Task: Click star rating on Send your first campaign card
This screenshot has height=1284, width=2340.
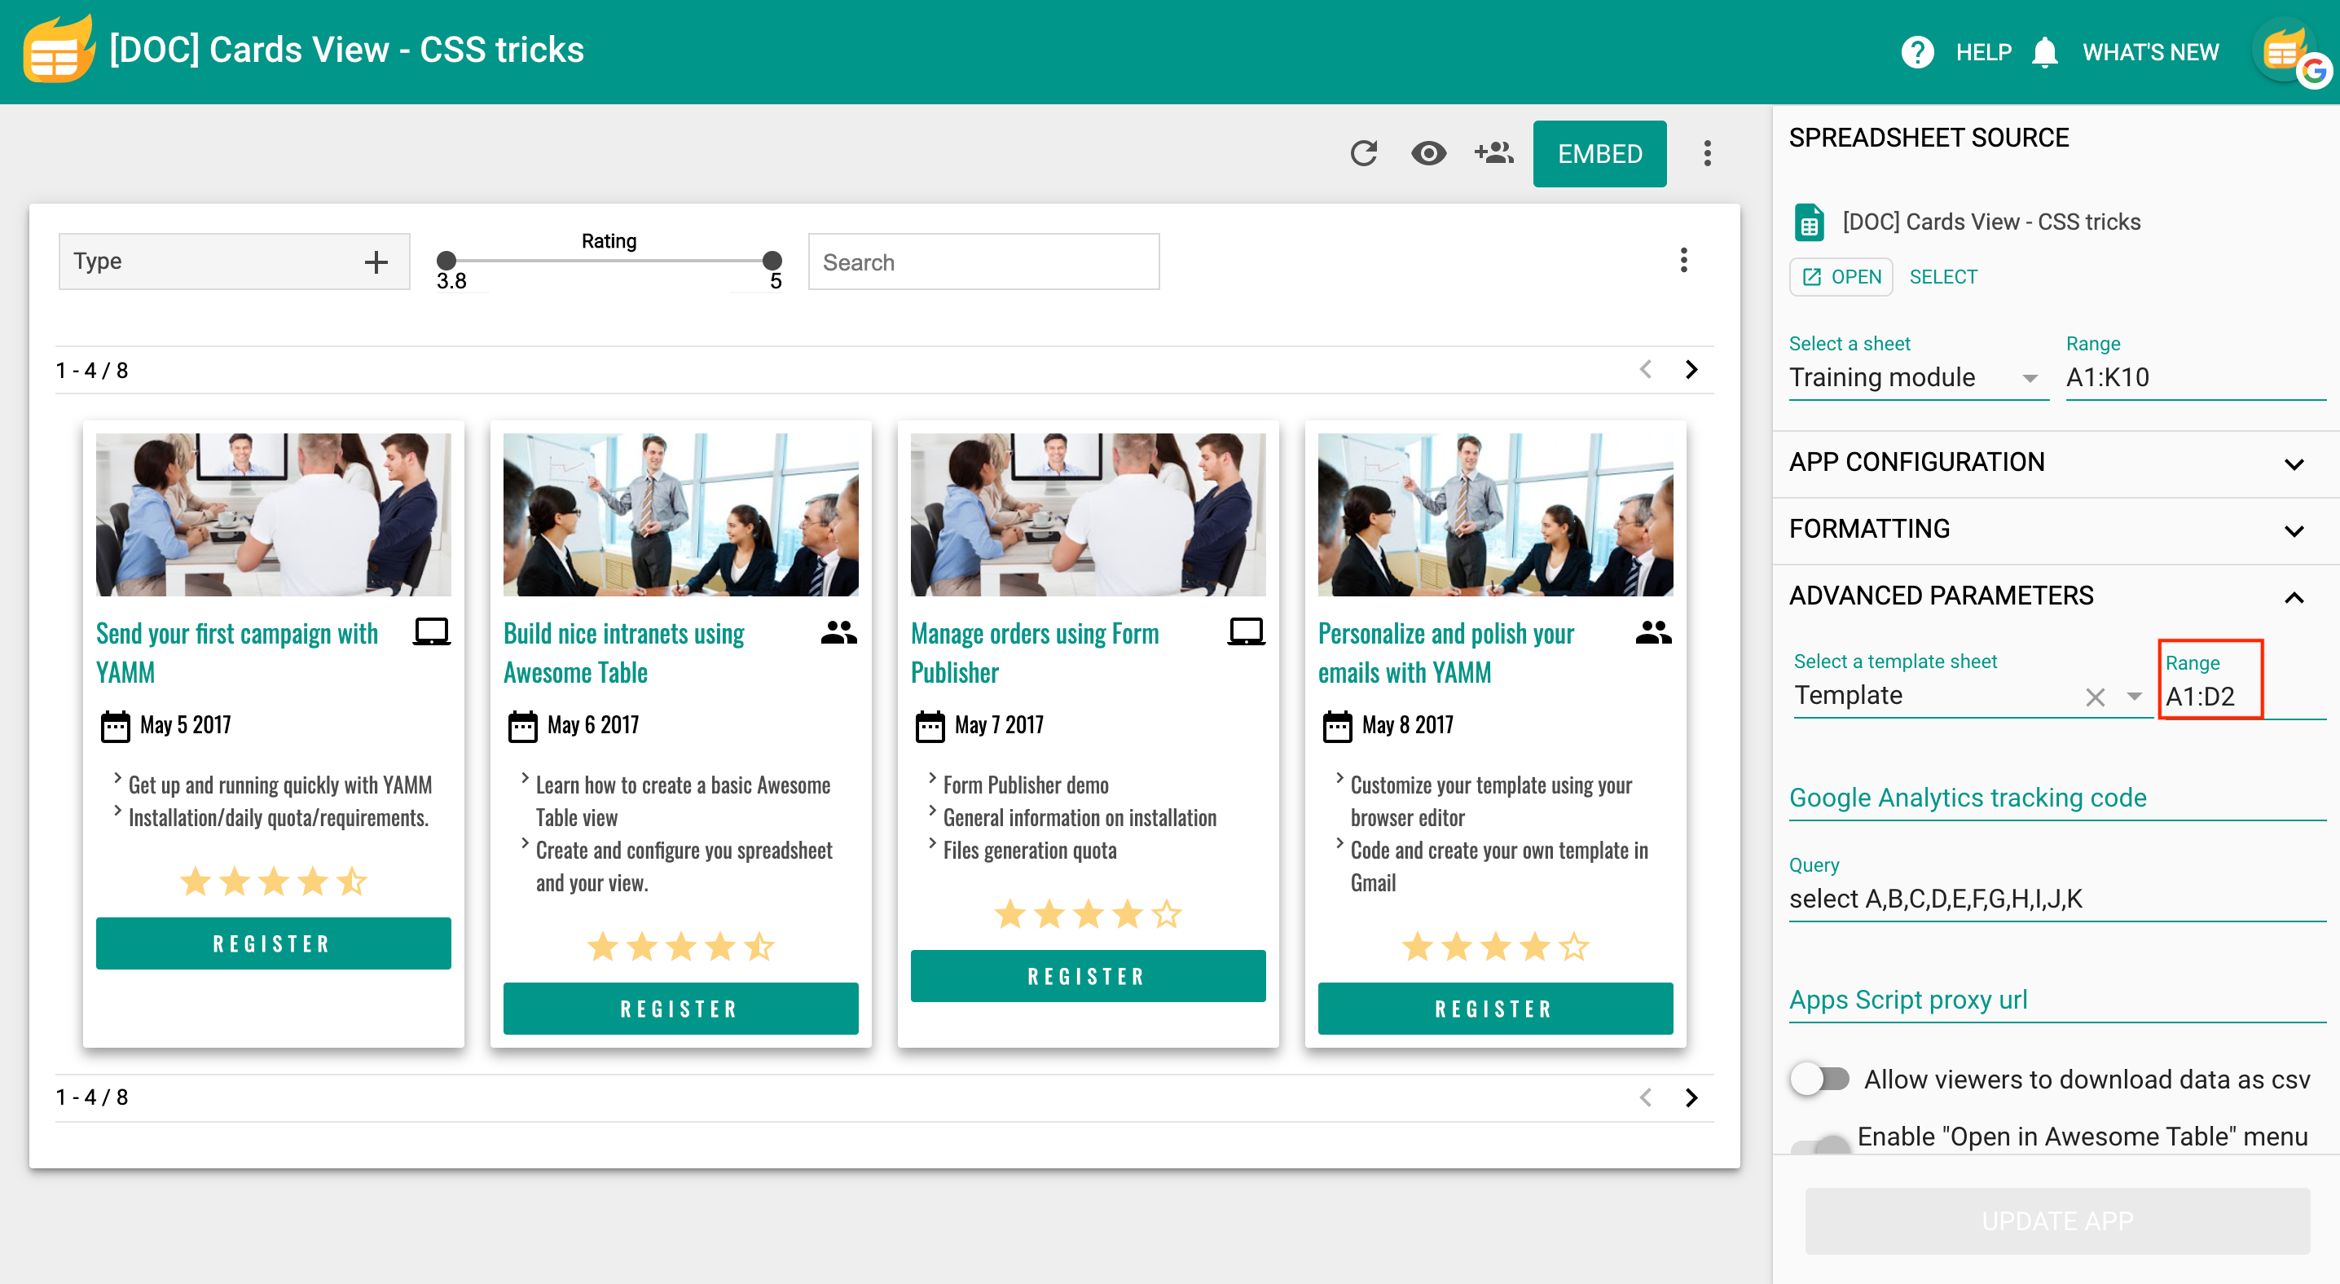Action: pyautogui.click(x=274, y=881)
